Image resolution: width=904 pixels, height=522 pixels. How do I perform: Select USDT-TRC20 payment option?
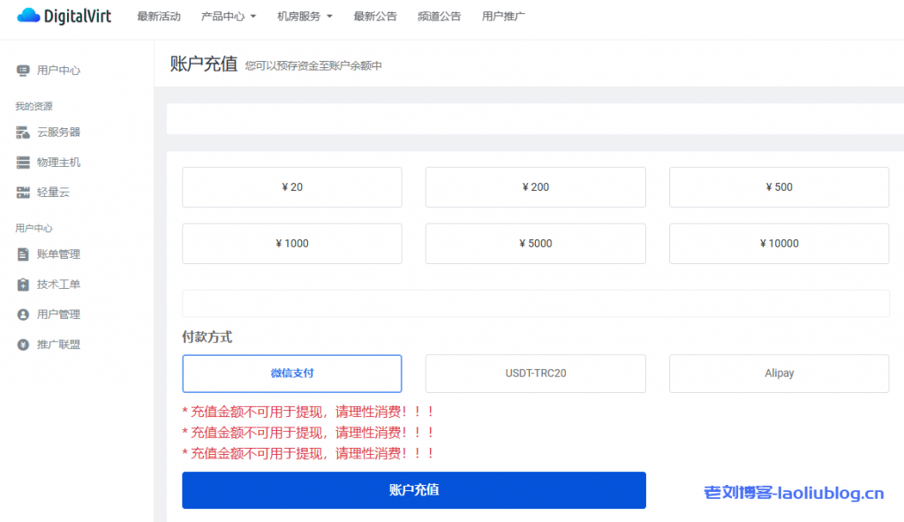(535, 374)
